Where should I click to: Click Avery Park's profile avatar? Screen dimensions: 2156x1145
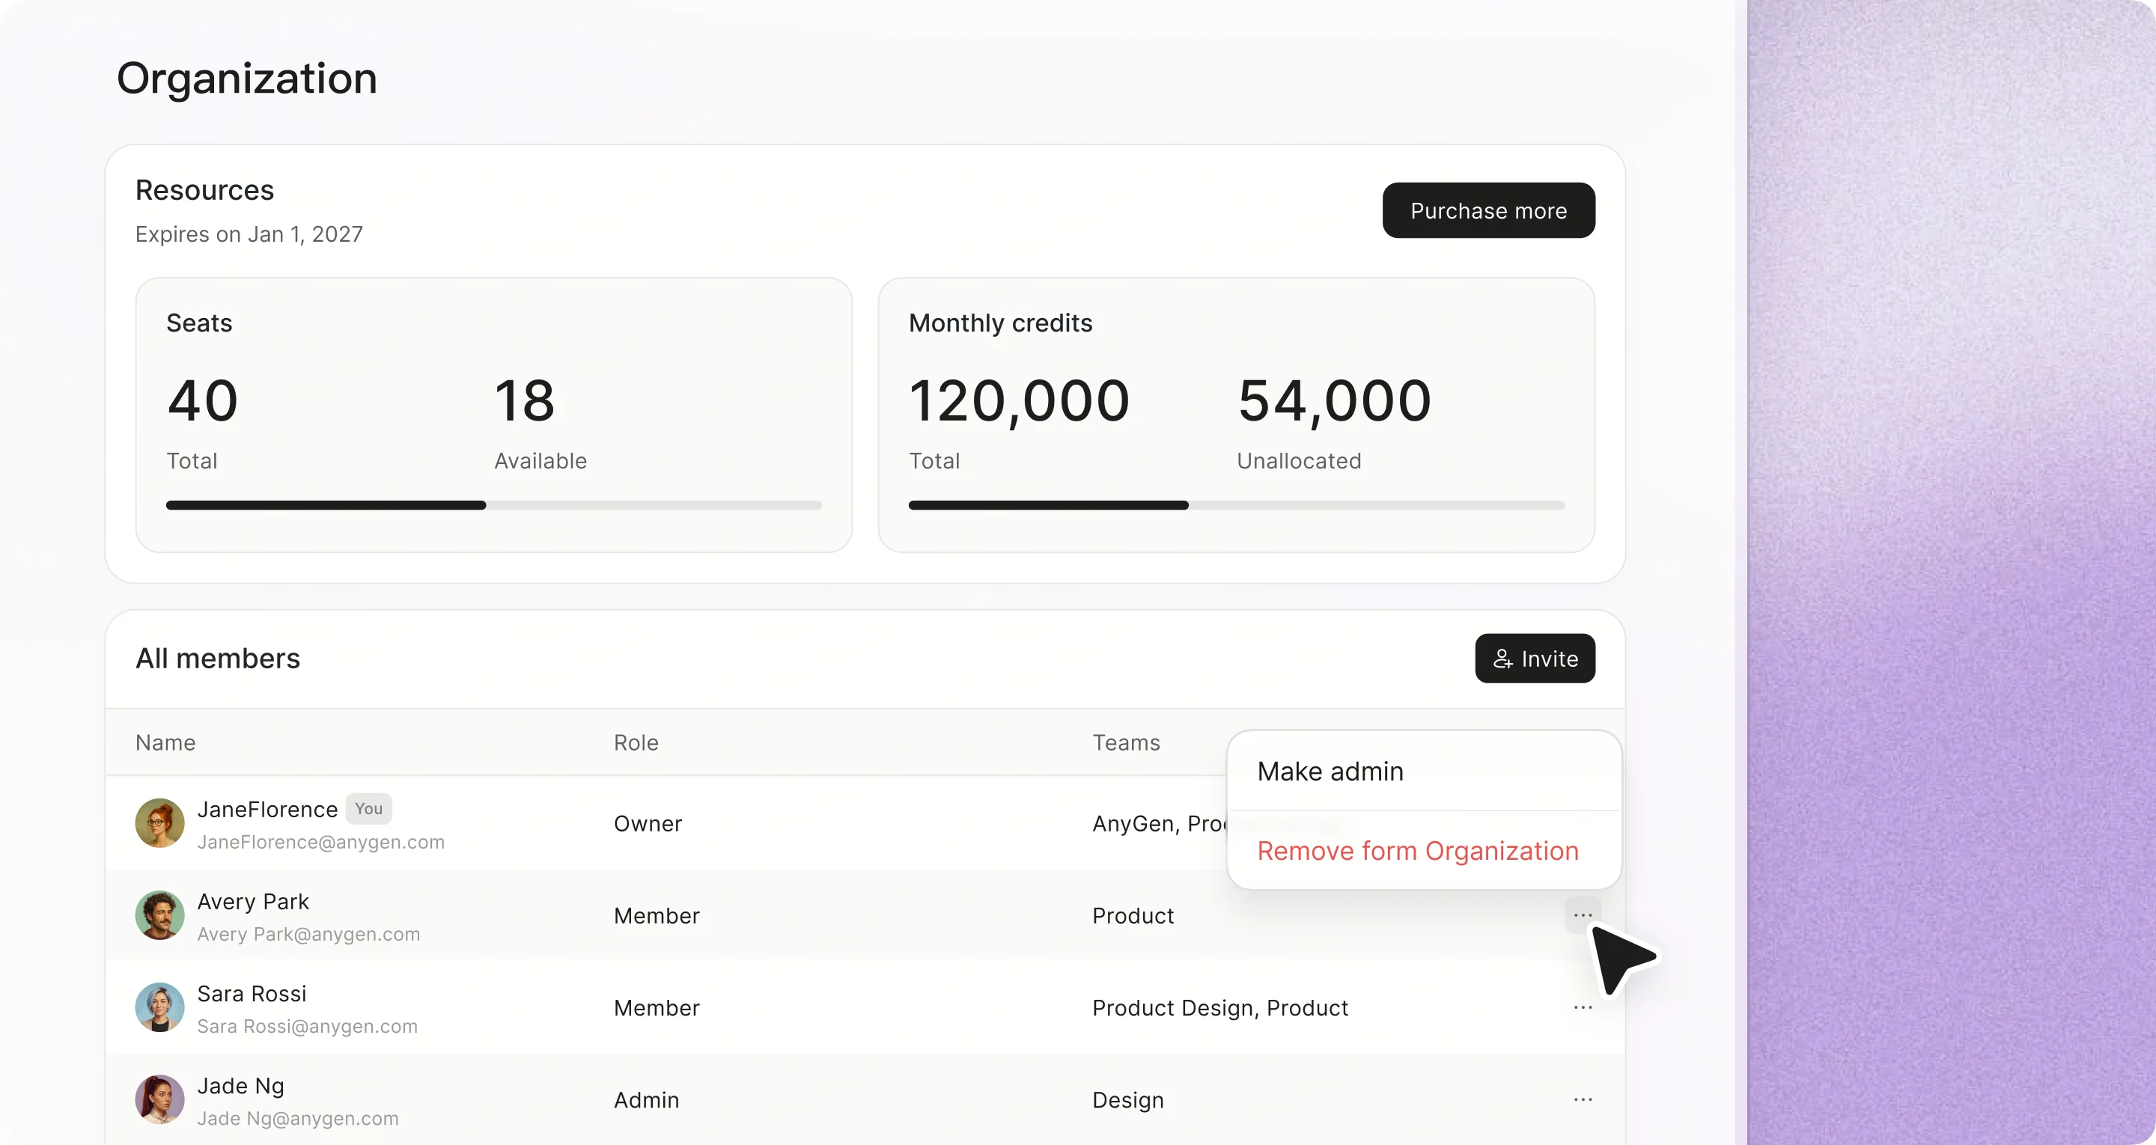[x=160, y=915]
